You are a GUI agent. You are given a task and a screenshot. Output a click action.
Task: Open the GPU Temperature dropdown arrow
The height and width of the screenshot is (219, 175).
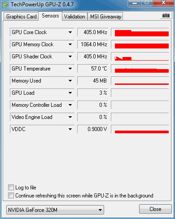pos(70,69)
